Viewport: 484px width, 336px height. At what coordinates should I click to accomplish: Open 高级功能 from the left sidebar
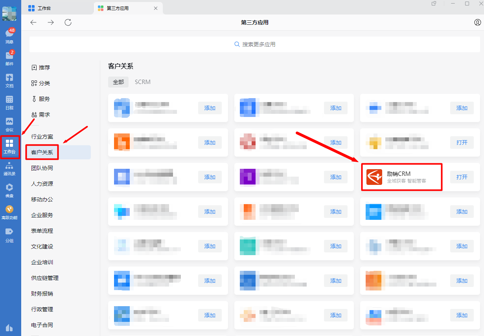[9, 213]
